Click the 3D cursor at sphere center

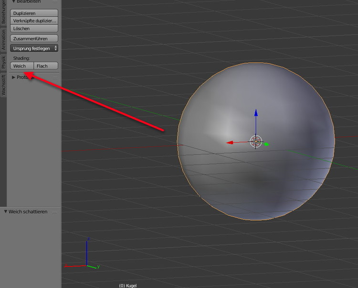[256, 141]
